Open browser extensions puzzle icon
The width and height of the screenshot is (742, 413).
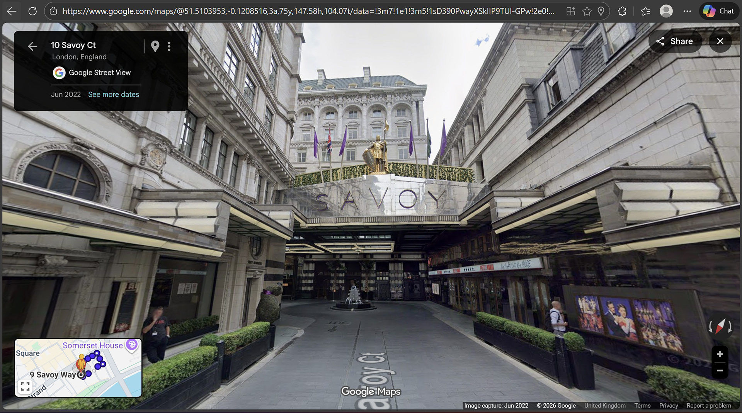point(622,11)
